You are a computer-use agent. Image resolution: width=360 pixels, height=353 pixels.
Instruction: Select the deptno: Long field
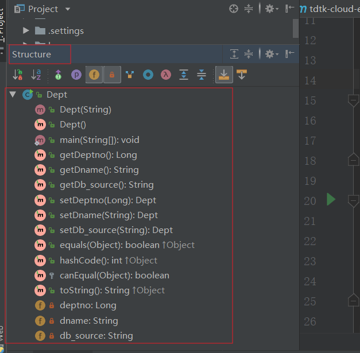tap(88, 305)
